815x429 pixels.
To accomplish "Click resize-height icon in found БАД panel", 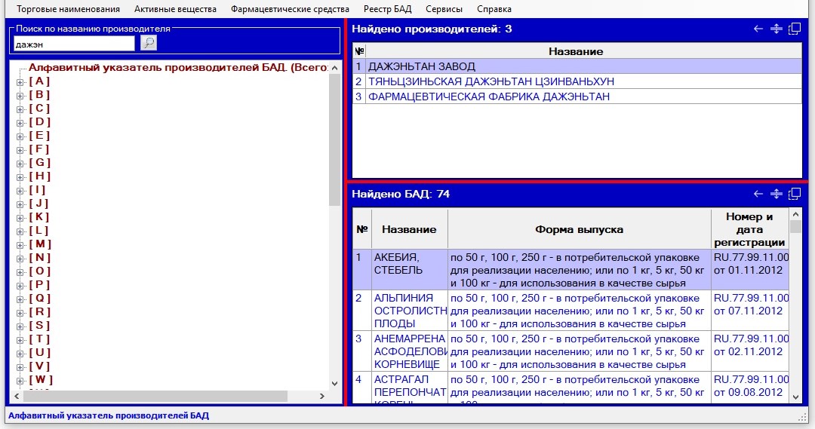I will click(776, 195).
